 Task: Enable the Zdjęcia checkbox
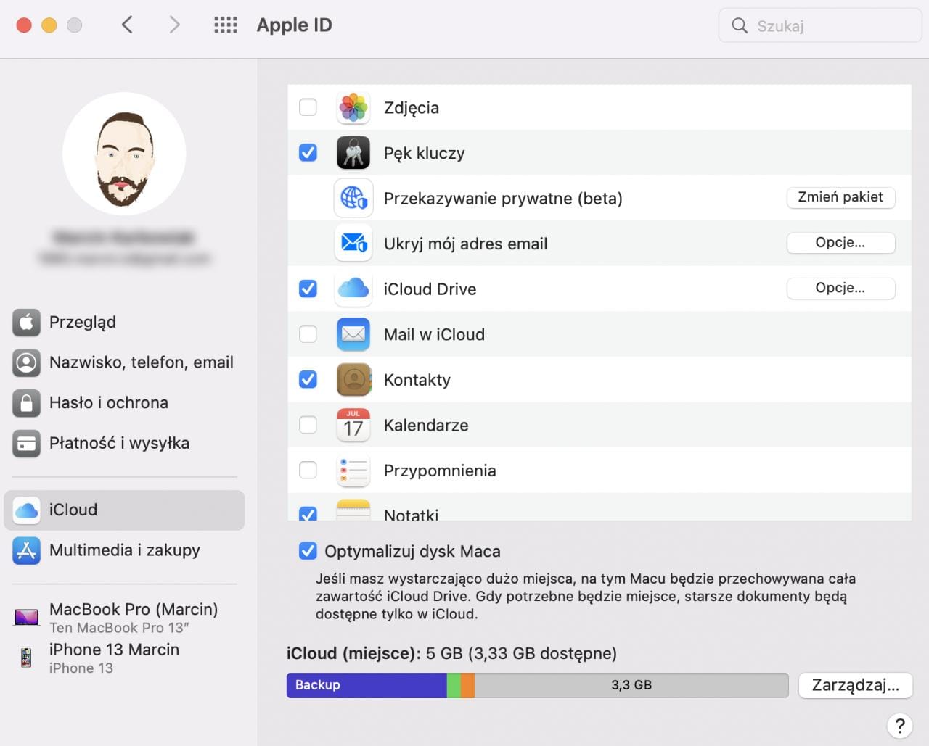pos(308,107)
